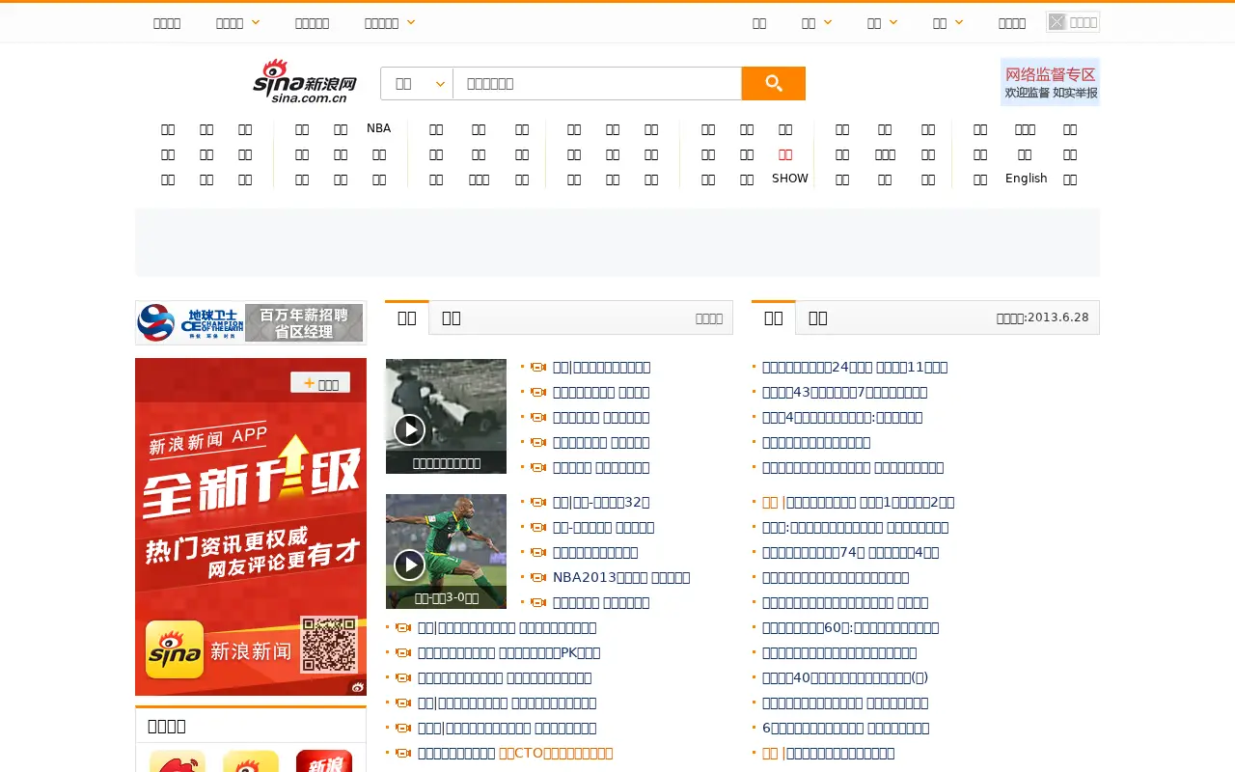Screen dimensions: 1235x772
Task: Select the active tab beside the 2013.6.28 date
Action: [x=774, y=317]
